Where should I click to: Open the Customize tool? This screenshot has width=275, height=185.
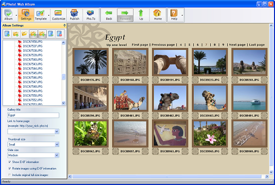[x=59, y=15]
